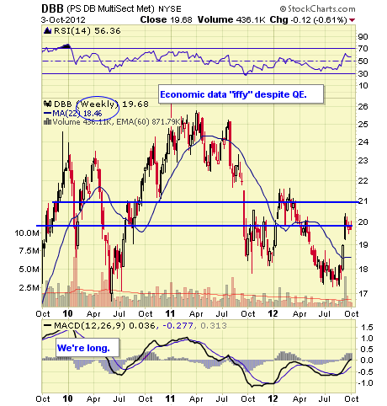This screenshot has width=387, height=406.
Task: Click the "RSI(14) 56.36" indicator label
Action: click(87, 30)
